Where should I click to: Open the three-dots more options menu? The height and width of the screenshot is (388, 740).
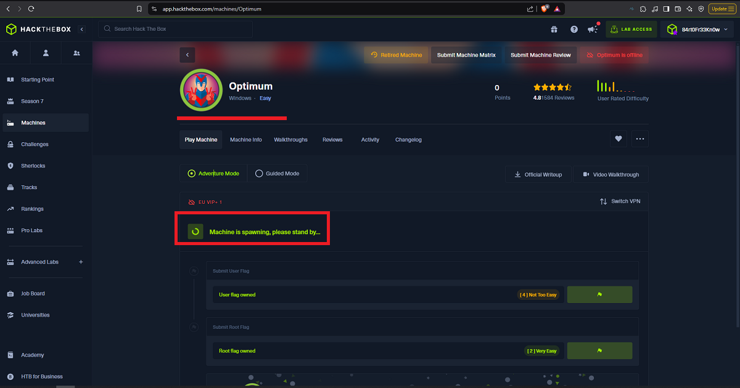tap(639, 139)
